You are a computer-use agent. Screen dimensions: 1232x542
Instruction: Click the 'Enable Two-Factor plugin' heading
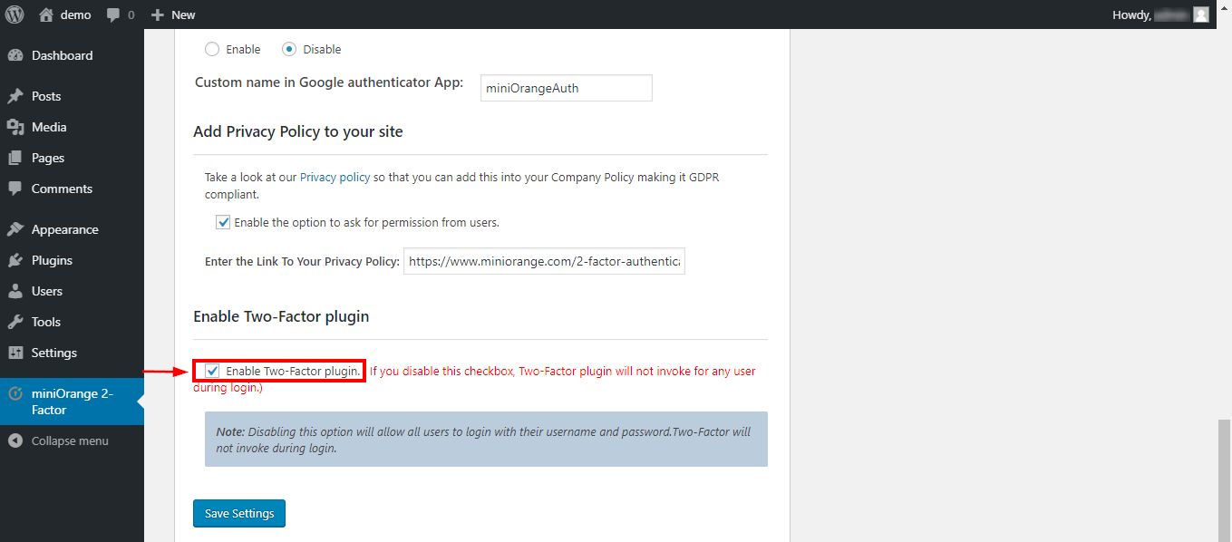click(x=281, y=316)
